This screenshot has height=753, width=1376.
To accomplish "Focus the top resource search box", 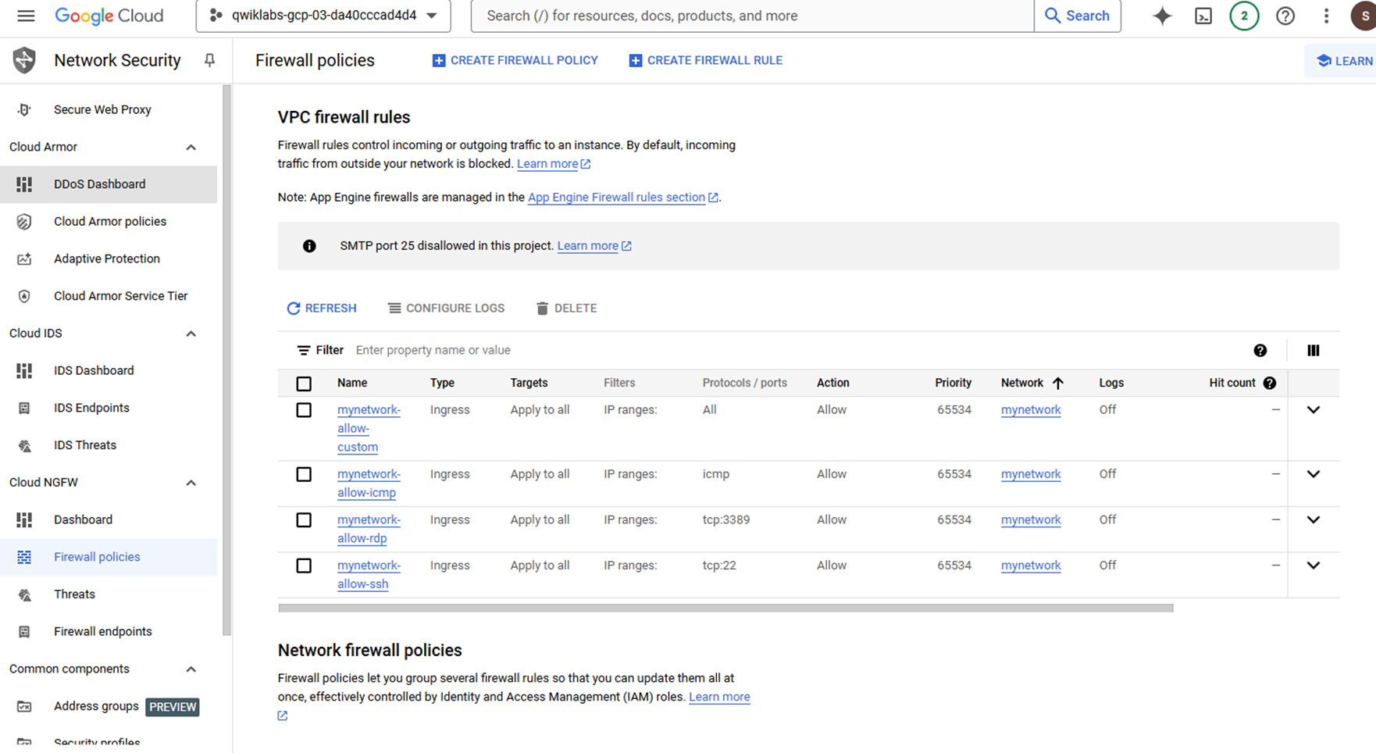I will (x=753, y=16).
